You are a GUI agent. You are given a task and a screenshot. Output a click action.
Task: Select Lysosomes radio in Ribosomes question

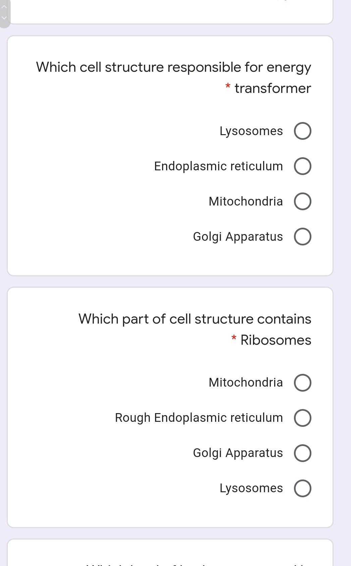click(x=302, y=488)
